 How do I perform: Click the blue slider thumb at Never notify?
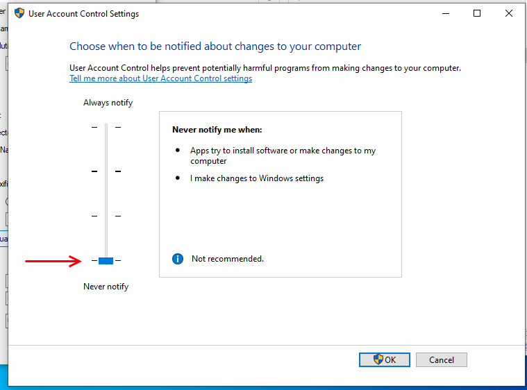tap(106, 261)
